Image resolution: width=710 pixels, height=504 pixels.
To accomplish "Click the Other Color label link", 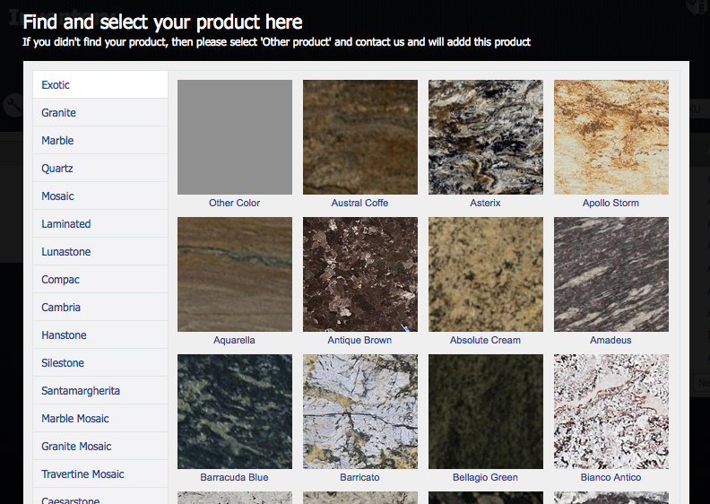I will 235,203.
